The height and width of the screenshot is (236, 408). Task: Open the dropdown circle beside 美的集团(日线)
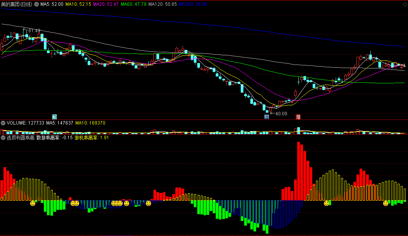[37, 4]
